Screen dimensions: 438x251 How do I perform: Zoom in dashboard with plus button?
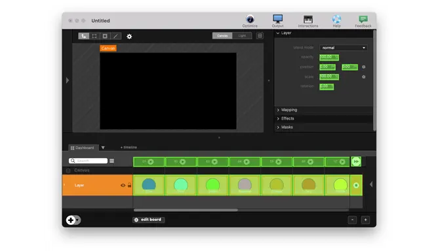pos(365,220)
